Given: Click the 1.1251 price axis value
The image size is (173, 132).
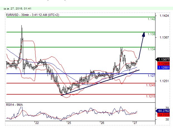Looking at the screenshot, I should point(164,81).
